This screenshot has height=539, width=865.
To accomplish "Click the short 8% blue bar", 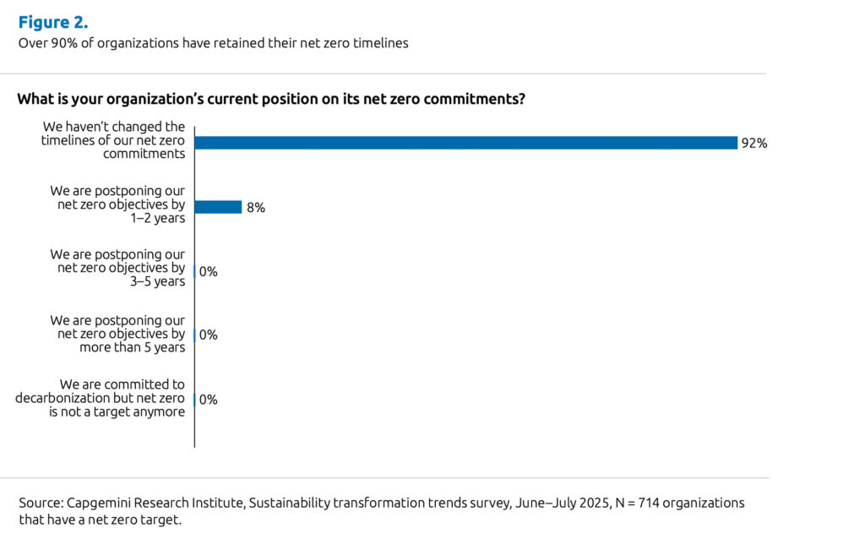I will pos(218,207).
